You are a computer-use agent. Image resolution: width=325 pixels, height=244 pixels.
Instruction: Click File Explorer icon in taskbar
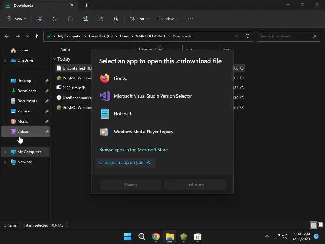click(169, 236)
